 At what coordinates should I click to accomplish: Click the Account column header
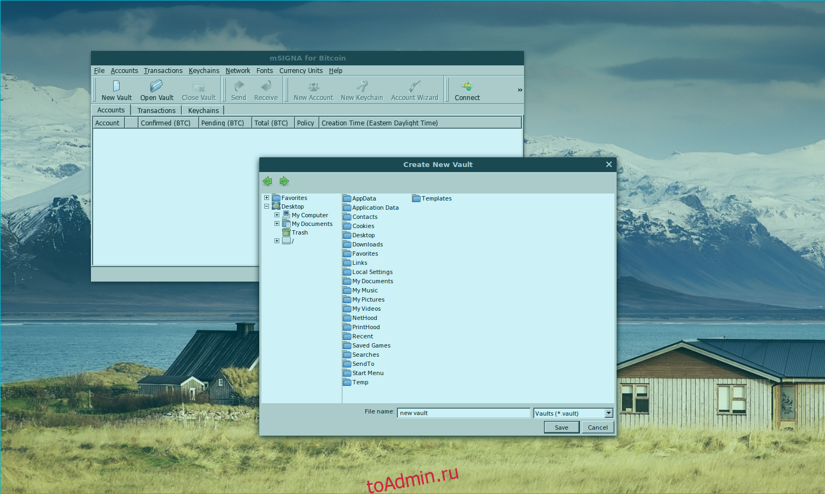(109, 123)
